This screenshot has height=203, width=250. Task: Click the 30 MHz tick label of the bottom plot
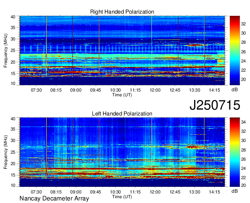pyautogui.click(x=13, y=140)
